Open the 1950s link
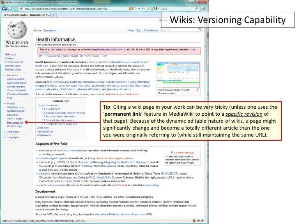Viewport: 299px width, 224px height. 99,197
